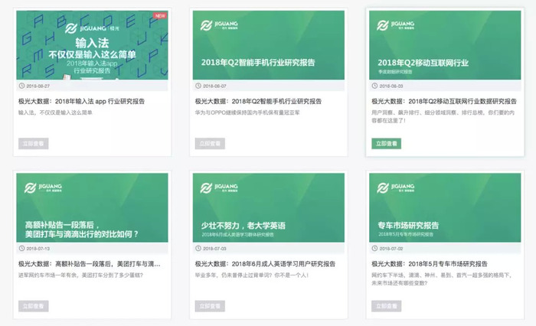Viewport: 536px width, 326px height.
Task: Open title 极光大数据：2018年Q2移动互联网行业数据研究报告
Action: pos(444,101)
